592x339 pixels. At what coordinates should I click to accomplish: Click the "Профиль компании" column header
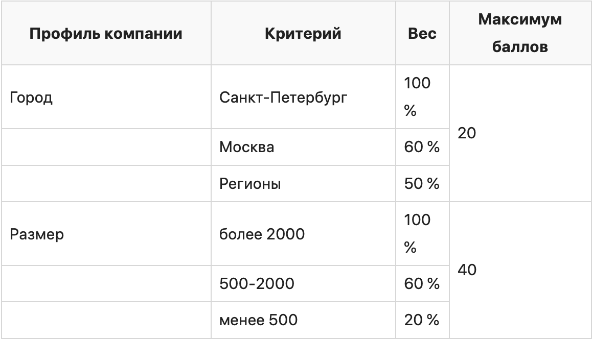click(106, 34)
